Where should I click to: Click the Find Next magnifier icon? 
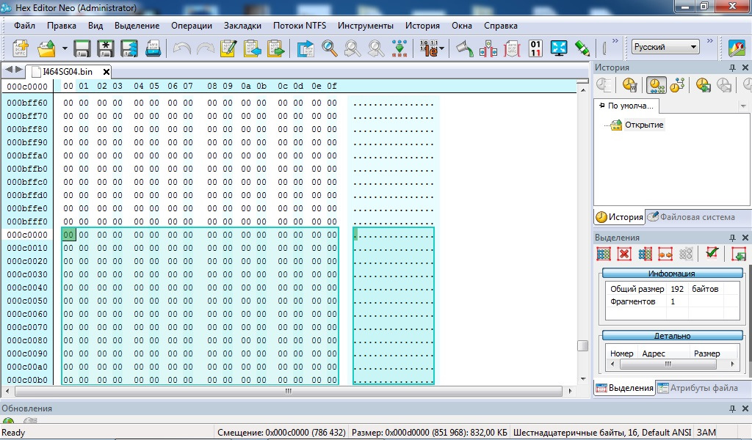tap(376, 48)
